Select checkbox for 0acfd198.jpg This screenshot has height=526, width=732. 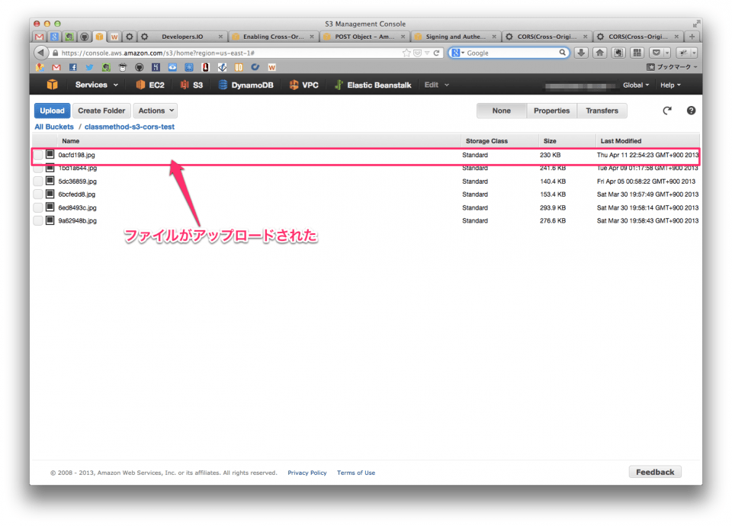(38, 155)
